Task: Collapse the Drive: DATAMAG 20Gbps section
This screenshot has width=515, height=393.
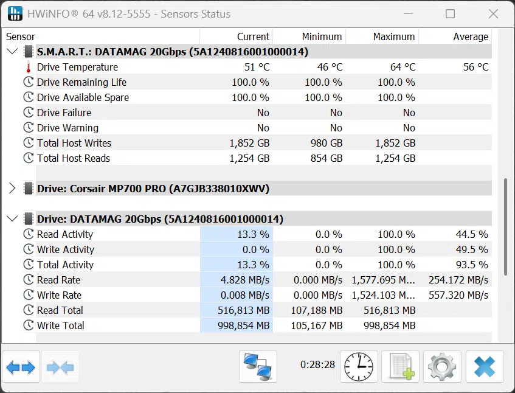Action: pos(12,218)
